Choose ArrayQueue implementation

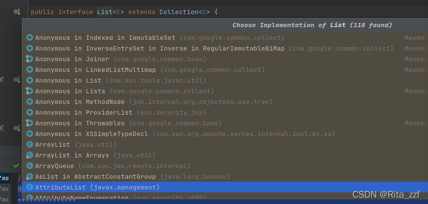pyautogui.click(x=225, y=166)
